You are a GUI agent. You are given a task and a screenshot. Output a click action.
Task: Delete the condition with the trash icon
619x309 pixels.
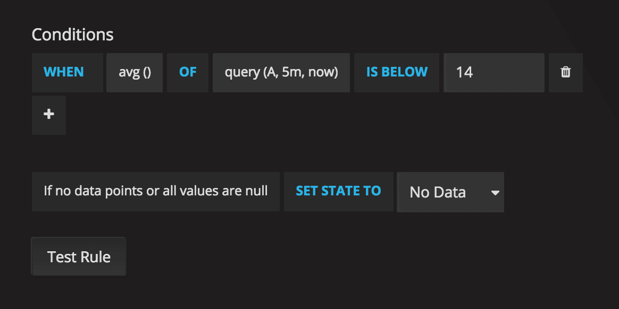(x=566, y=72)
